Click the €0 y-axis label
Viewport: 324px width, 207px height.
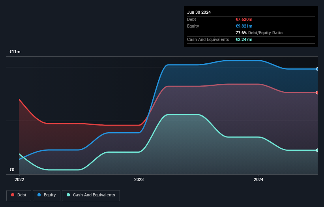(12, 170)
